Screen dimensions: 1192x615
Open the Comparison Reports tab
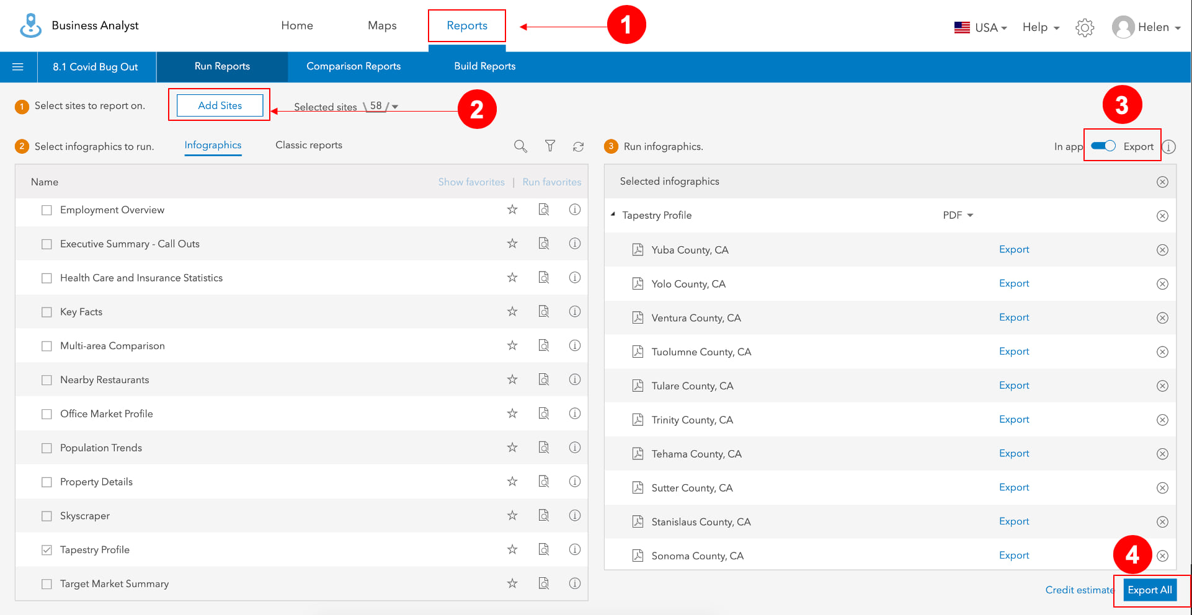coord(354,66)
